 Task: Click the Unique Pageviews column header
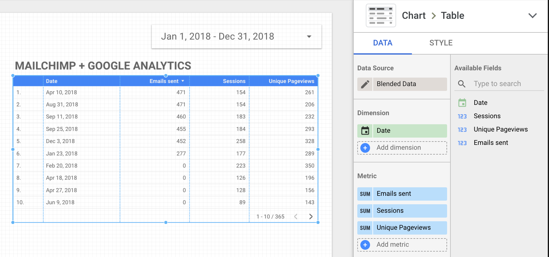pos(291,81)
